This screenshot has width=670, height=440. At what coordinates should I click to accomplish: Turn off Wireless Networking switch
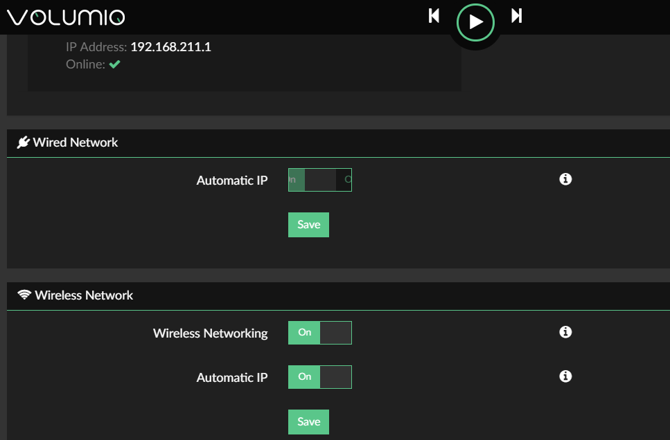[319, 333]
